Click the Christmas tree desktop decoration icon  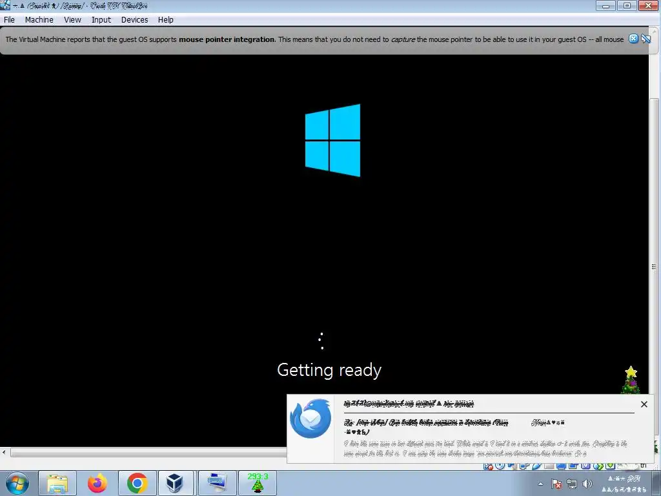(x=631, y=380)
